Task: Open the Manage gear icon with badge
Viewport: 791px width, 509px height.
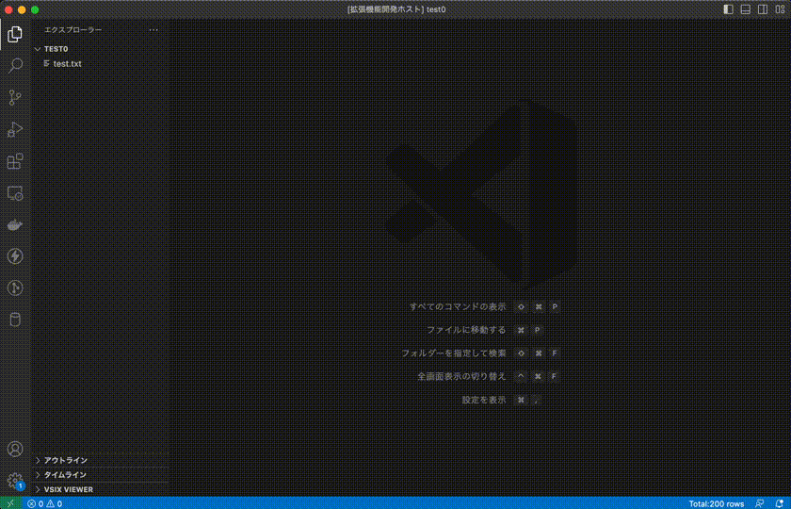Action: coord(15,481)
